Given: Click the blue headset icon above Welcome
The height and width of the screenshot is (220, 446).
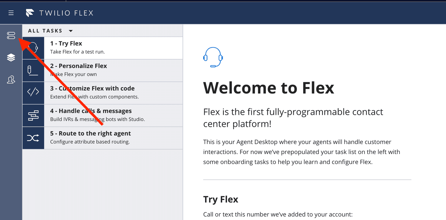Looking at the screenshot, I should pos(213,57).
